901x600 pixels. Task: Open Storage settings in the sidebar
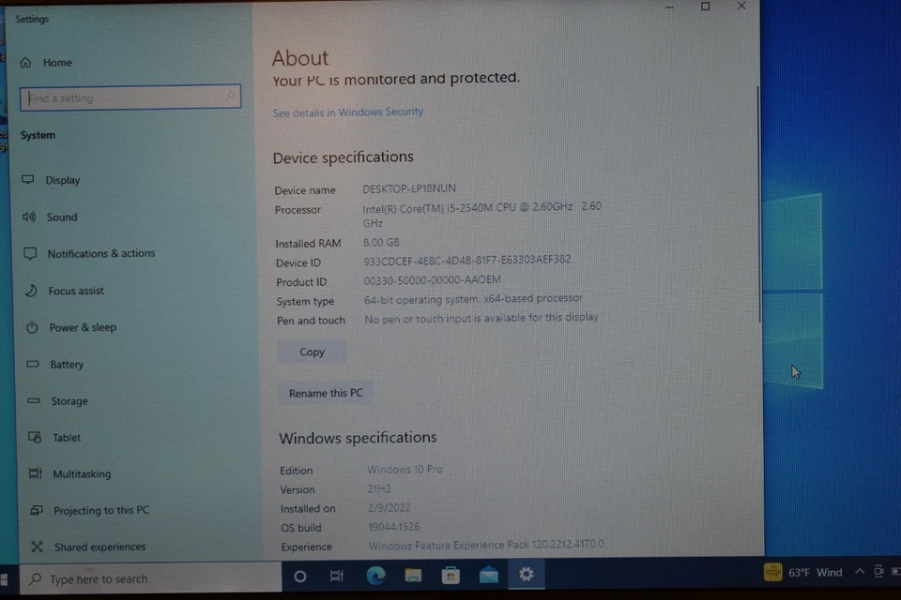tap(69, 400)
